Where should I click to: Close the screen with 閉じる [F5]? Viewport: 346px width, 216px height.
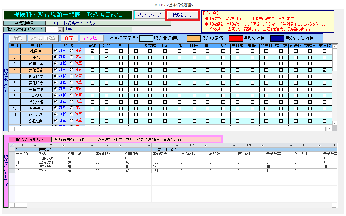182,15
